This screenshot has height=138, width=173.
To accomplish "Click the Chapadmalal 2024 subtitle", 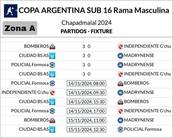I will coord(86,23).
